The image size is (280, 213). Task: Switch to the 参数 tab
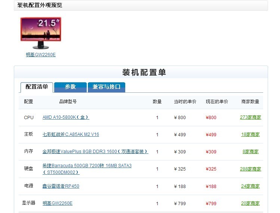point(70,87)
